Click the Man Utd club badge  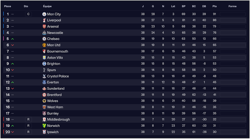(44, 45)
